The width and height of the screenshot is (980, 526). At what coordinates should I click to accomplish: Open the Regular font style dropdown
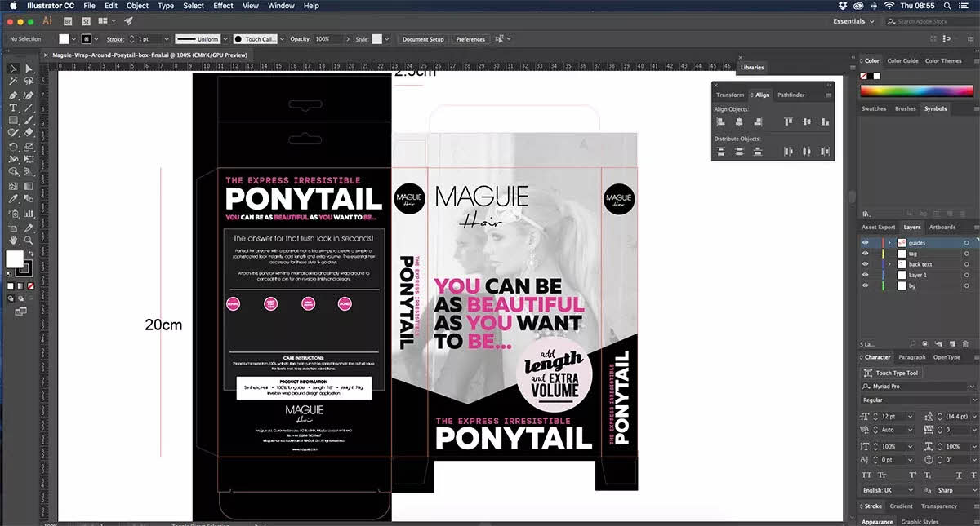(x=974, y=400)
